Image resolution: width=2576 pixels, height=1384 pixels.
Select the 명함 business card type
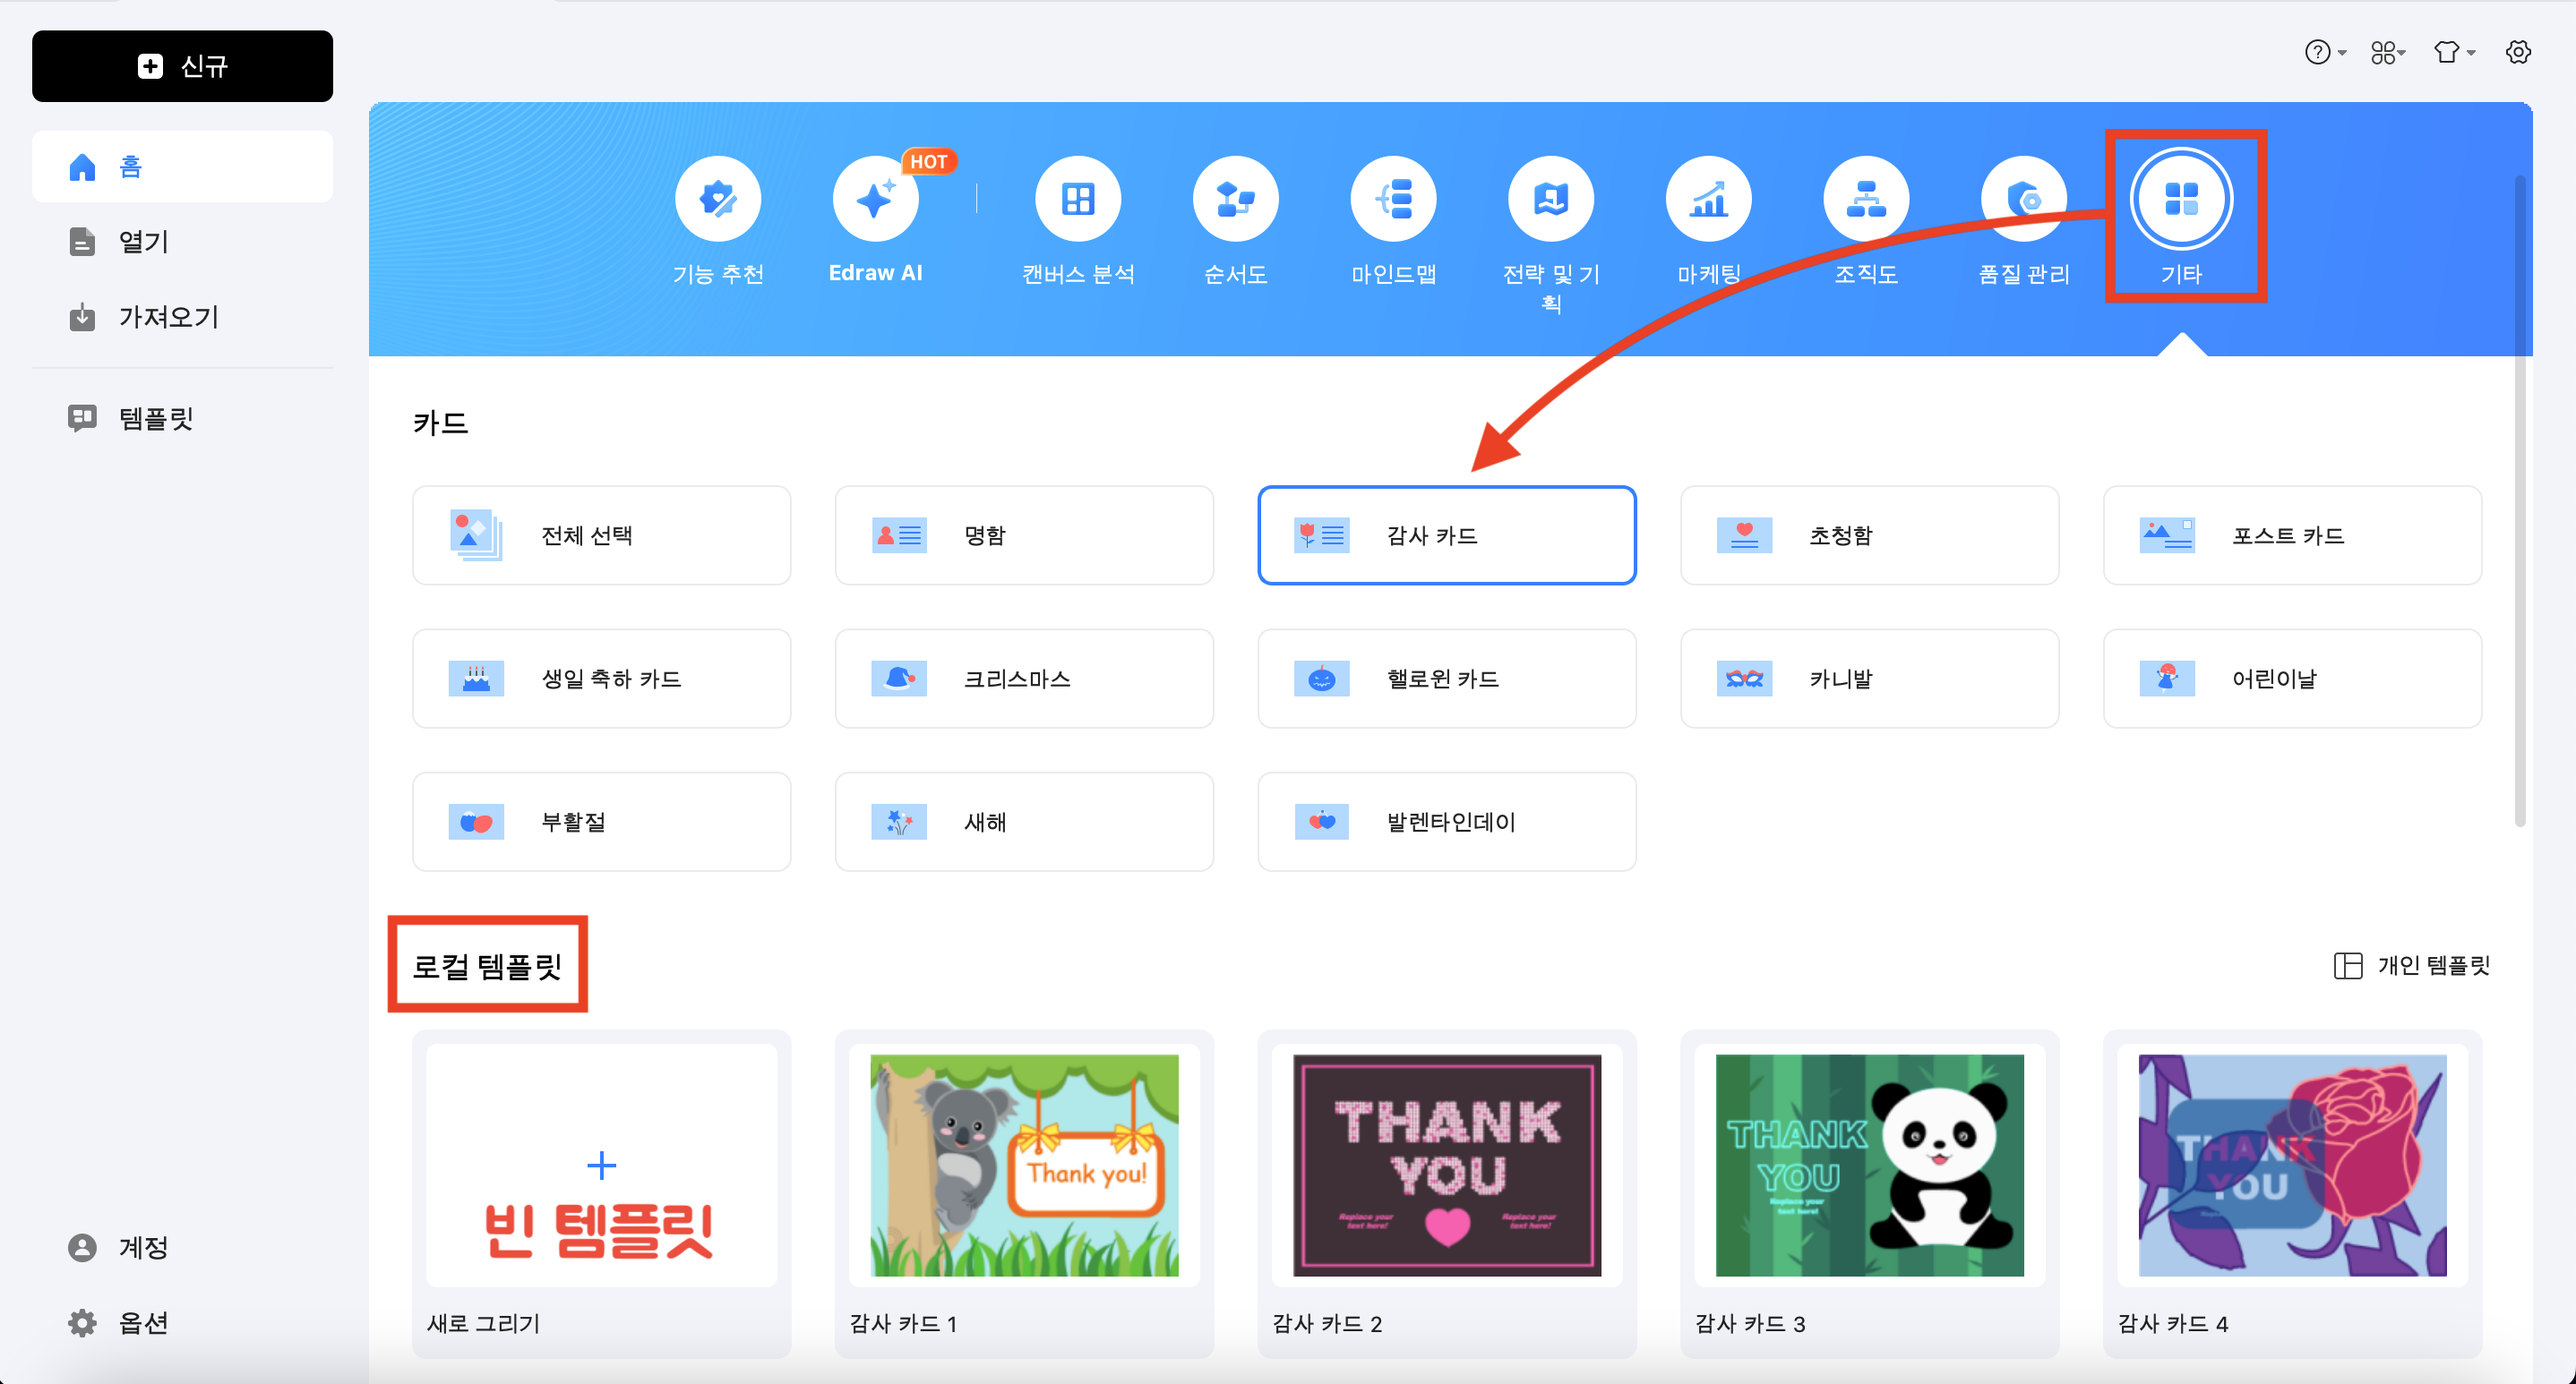click(x=1024, y=535)
